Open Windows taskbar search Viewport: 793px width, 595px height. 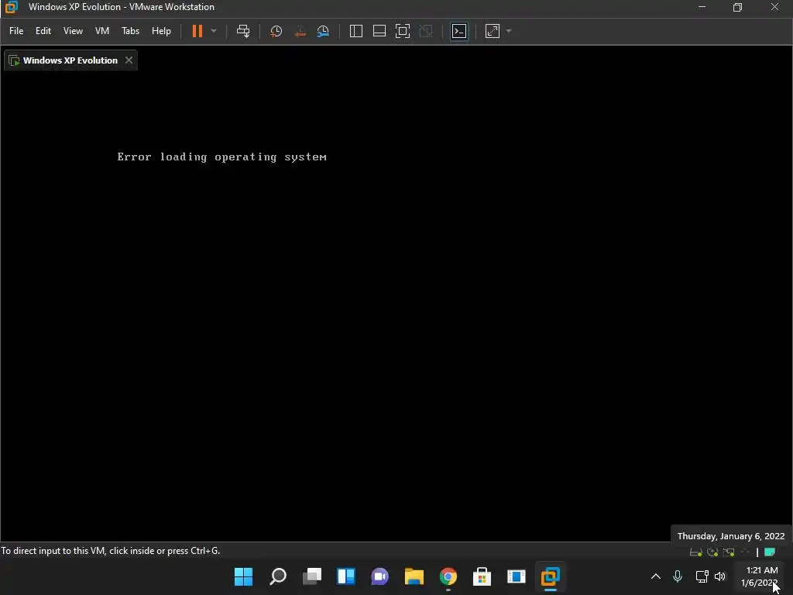click(278, 576)
